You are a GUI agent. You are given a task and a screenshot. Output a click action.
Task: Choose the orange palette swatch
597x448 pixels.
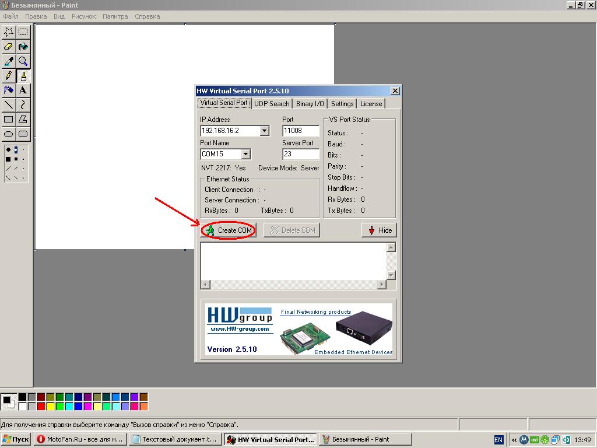click(143, 407)
